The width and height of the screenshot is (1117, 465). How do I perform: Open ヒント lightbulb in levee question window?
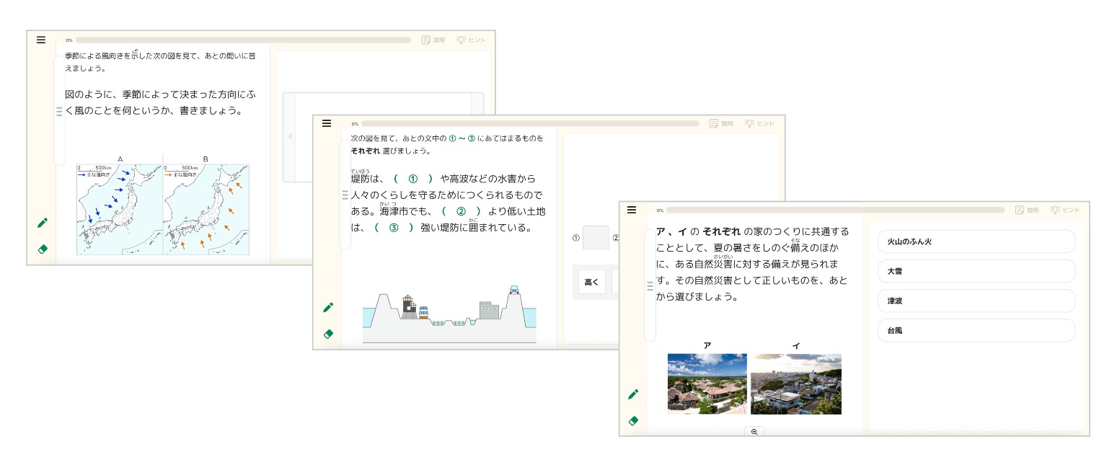759,123
